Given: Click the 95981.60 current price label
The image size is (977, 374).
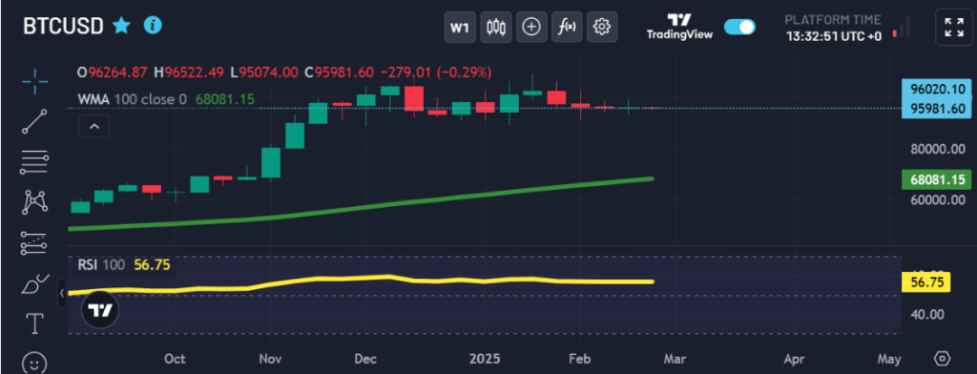Looking at the screenshot, I should 937,109.
